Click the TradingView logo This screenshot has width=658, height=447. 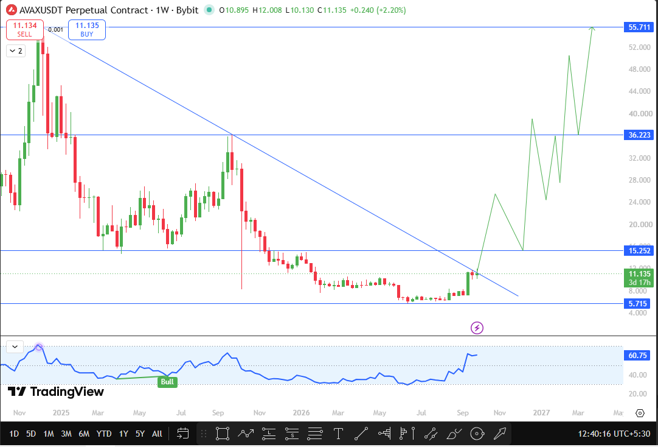[x=56, y=392]
